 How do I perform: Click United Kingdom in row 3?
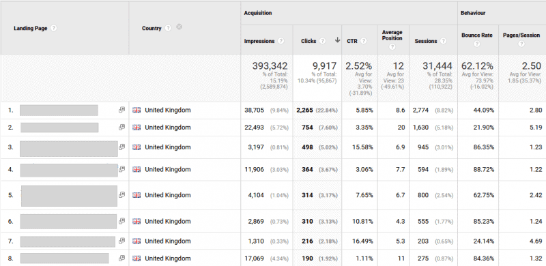point(168,147)
